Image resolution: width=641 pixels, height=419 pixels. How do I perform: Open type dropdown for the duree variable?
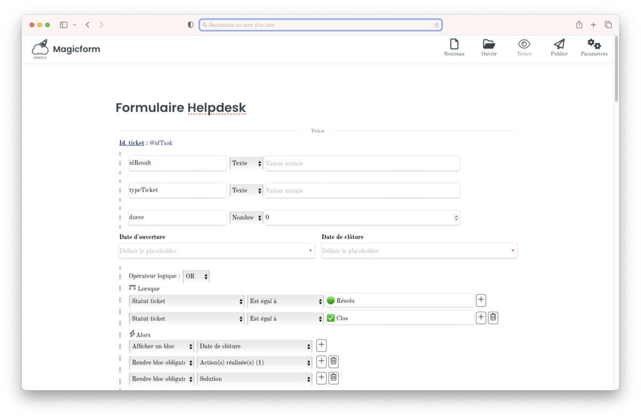pos(246,218)
